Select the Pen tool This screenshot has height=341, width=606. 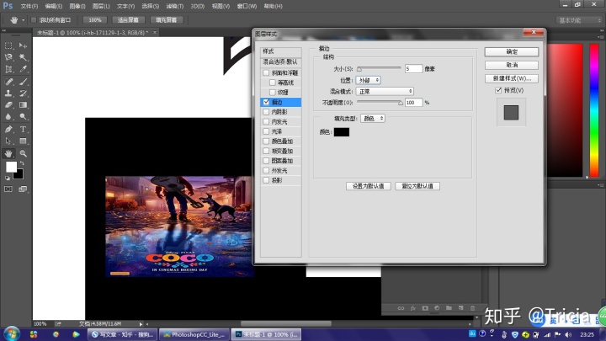(8, 129)
